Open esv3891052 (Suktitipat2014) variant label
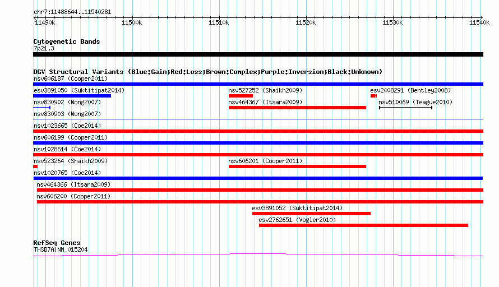Image resolution: width=499 pixels, height=287 pixels. pyautogui.click(x=297, y=208)
